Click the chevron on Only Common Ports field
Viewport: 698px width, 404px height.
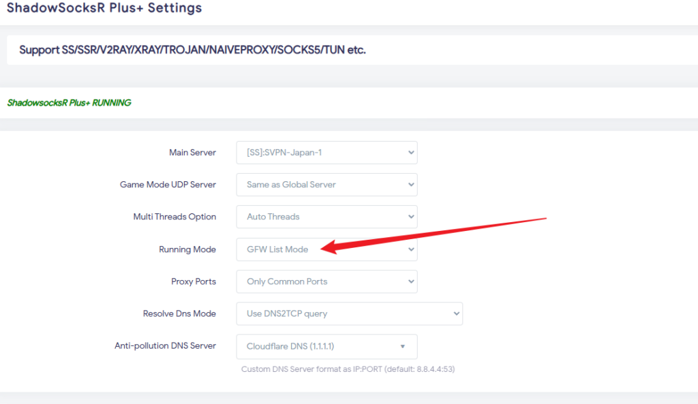(x=411, y=281)
